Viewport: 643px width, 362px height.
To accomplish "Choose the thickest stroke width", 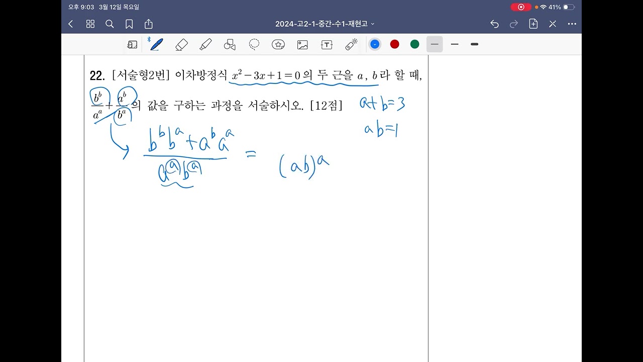I will click(x=474, y=44).
